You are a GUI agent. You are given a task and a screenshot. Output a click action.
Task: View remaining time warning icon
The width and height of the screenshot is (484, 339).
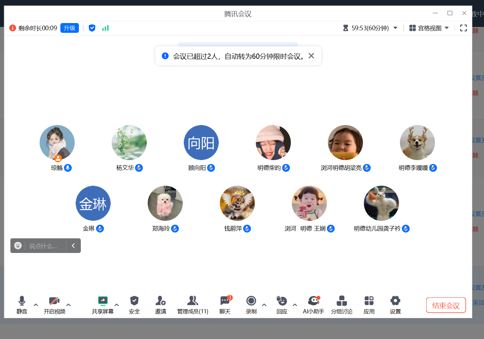tap(13, 28)
